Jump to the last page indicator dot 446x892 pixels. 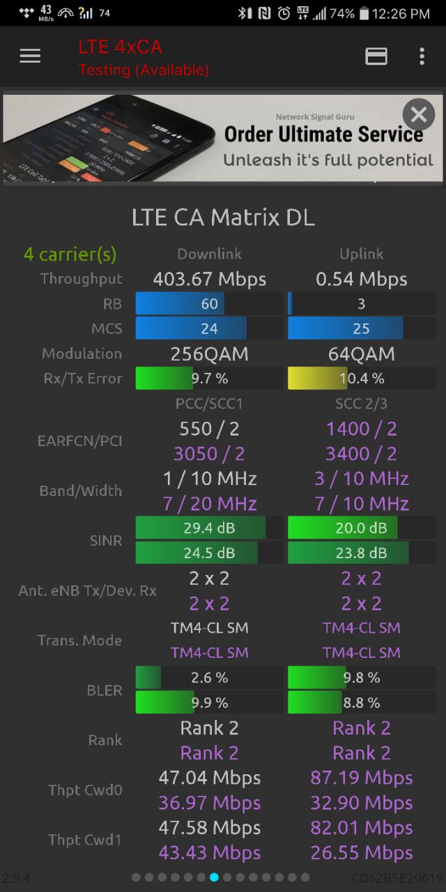click(305, 877)
